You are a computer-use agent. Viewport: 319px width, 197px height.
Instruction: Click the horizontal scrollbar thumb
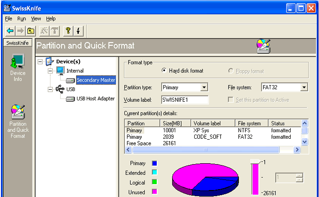pos(205,150)
